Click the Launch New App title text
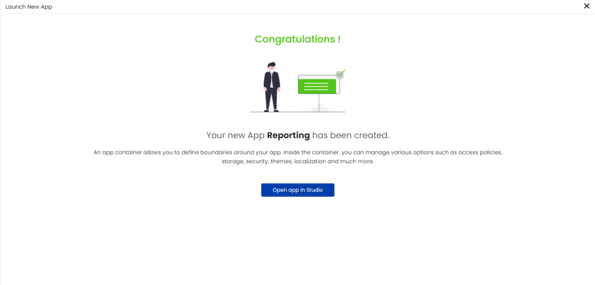 (28, 7)
